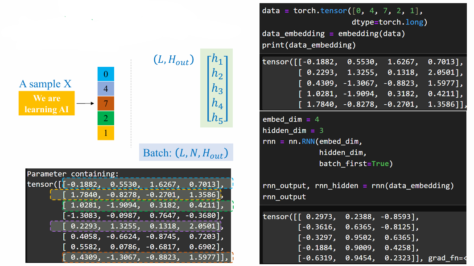Click the standalone "rnn_output" code line

point(284,197)
